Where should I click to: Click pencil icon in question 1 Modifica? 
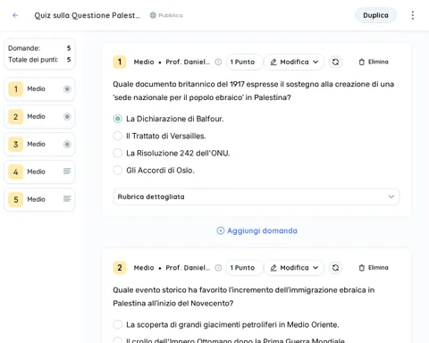point(273,62)
